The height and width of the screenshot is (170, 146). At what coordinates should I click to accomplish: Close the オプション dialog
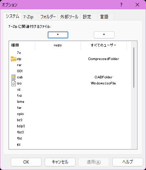point(137,5)
